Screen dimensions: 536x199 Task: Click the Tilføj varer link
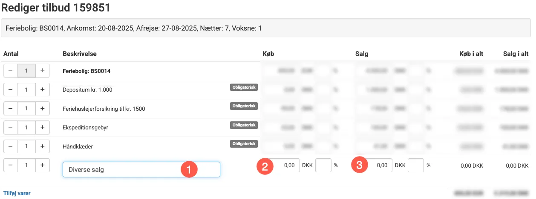(17, 193)
